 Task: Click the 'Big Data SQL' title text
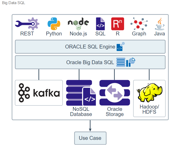tap(14, 3)
